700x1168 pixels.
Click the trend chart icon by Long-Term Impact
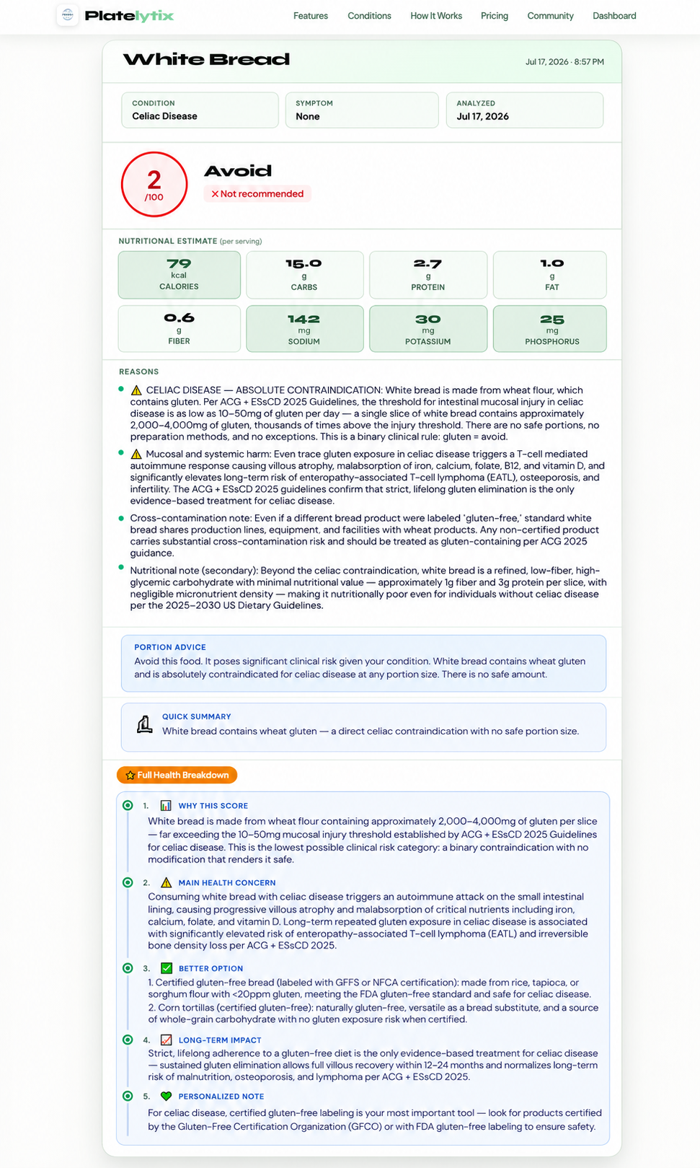pos(166,1040)
